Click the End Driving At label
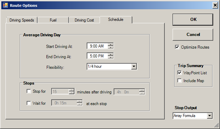This screenshot has width=220, height=129. (59, 56)
